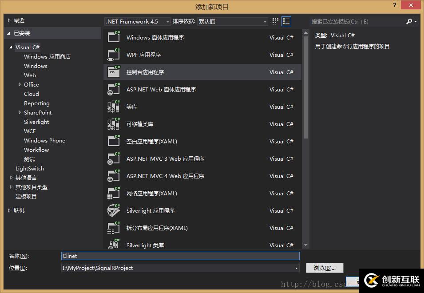
Task: Select the 'WPF 应用程序' row text
Action: 143,55
